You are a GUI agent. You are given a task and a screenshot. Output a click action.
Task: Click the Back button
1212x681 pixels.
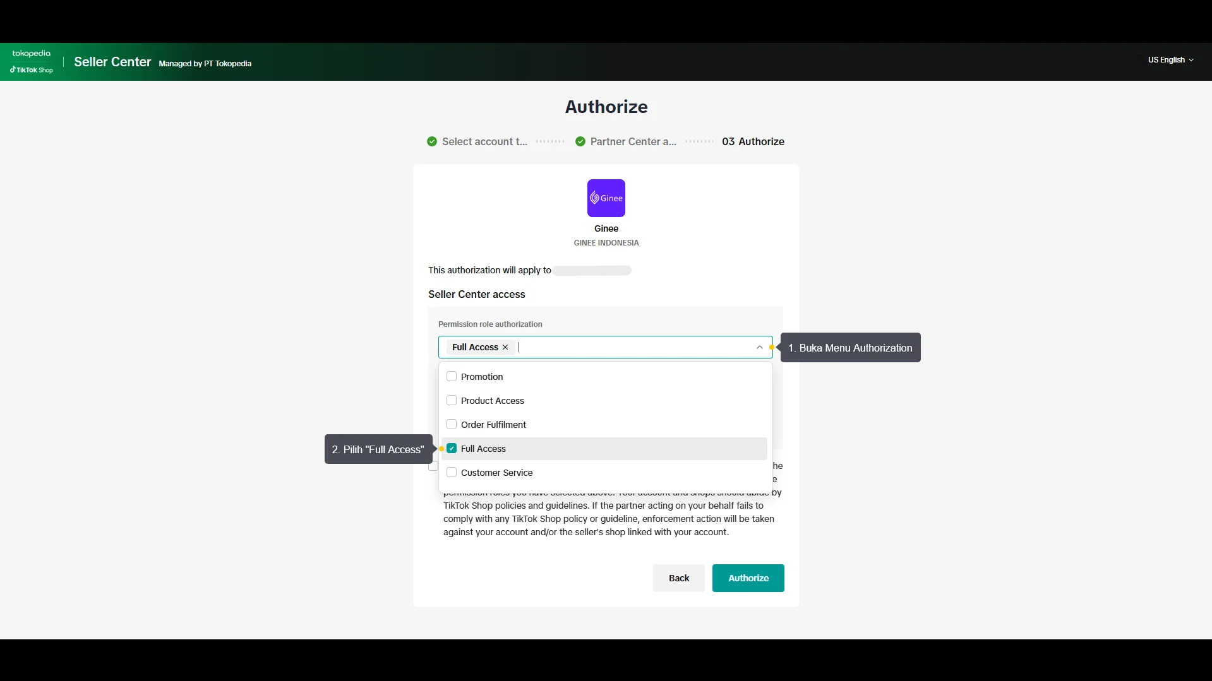coord(678,578)
